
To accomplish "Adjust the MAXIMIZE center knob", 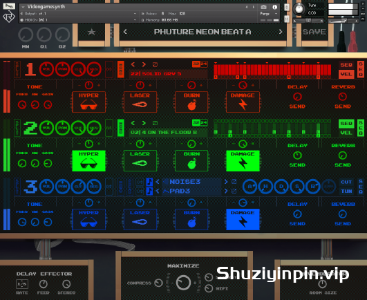I will pyautogui.click(x=183, y=283).
